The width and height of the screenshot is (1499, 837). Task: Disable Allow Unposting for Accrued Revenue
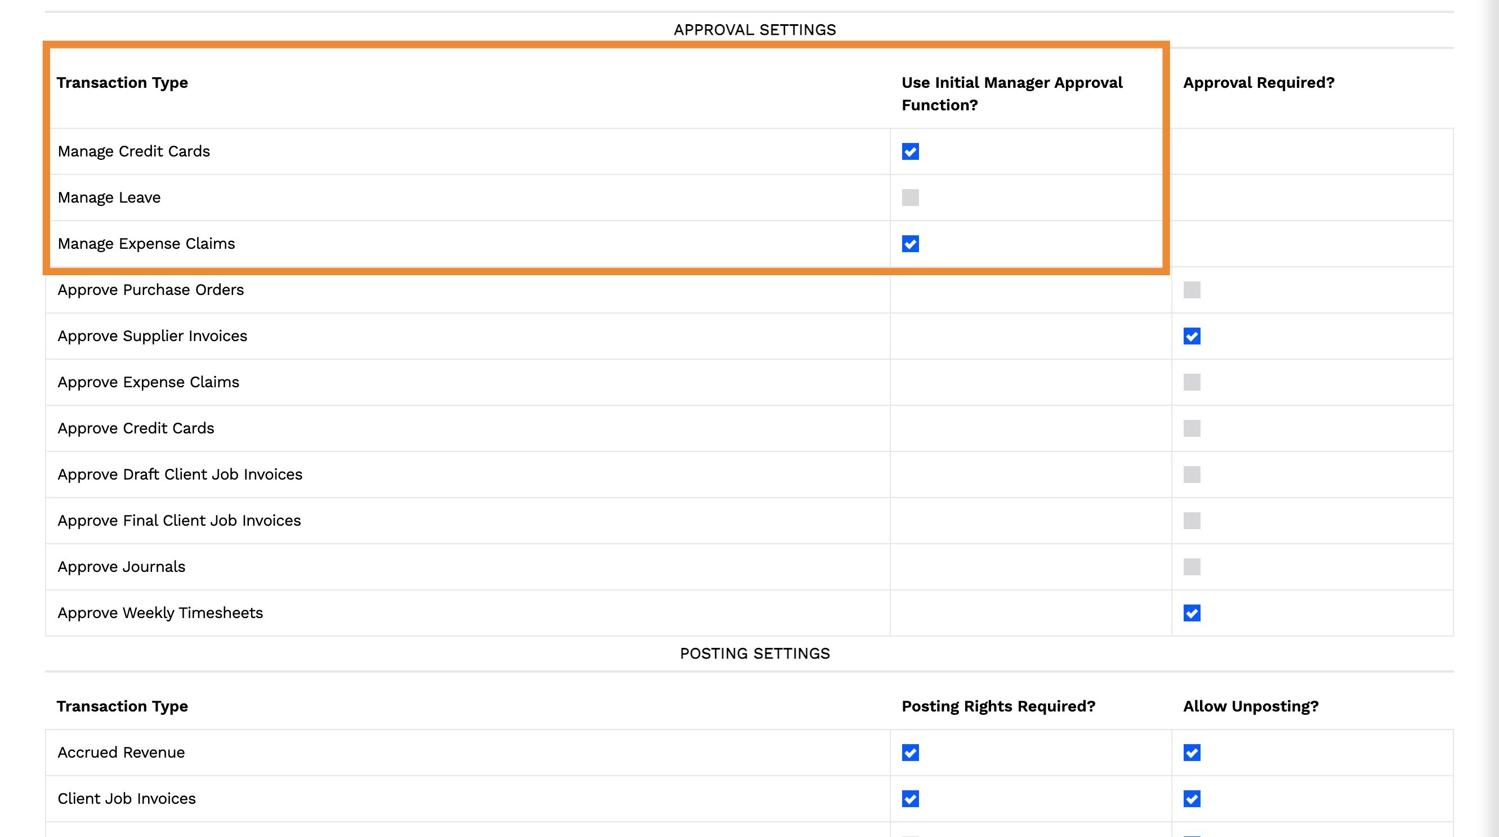click(1191, 753)
